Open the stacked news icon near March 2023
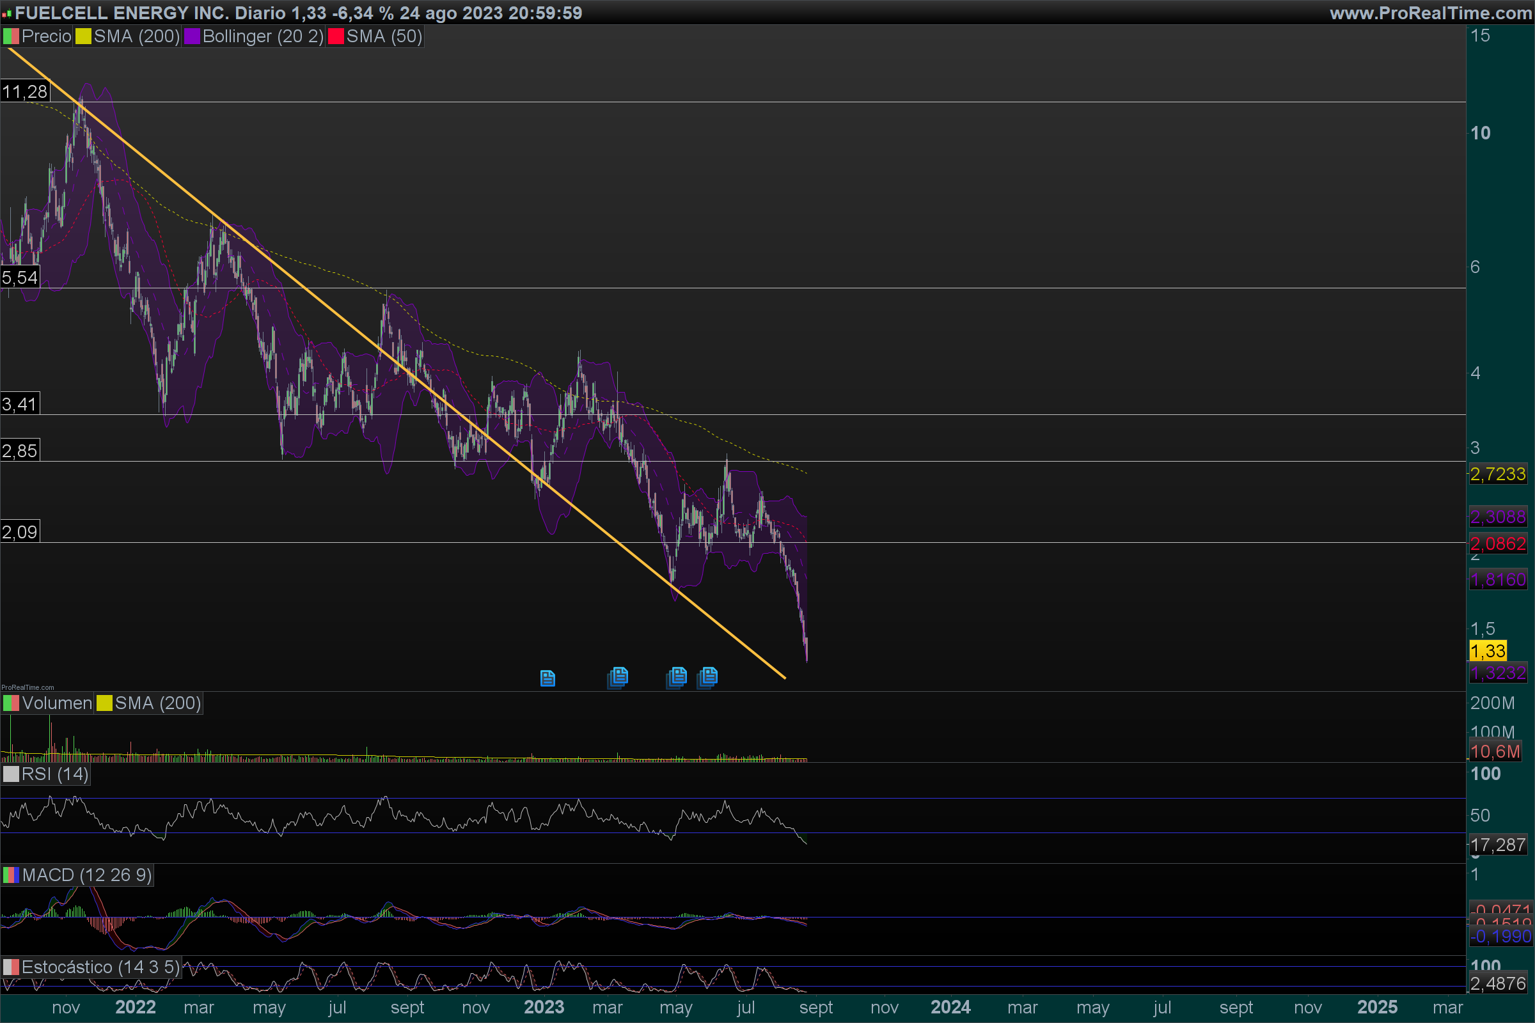The image size is (1535, 1023). (x=618, y=676)
